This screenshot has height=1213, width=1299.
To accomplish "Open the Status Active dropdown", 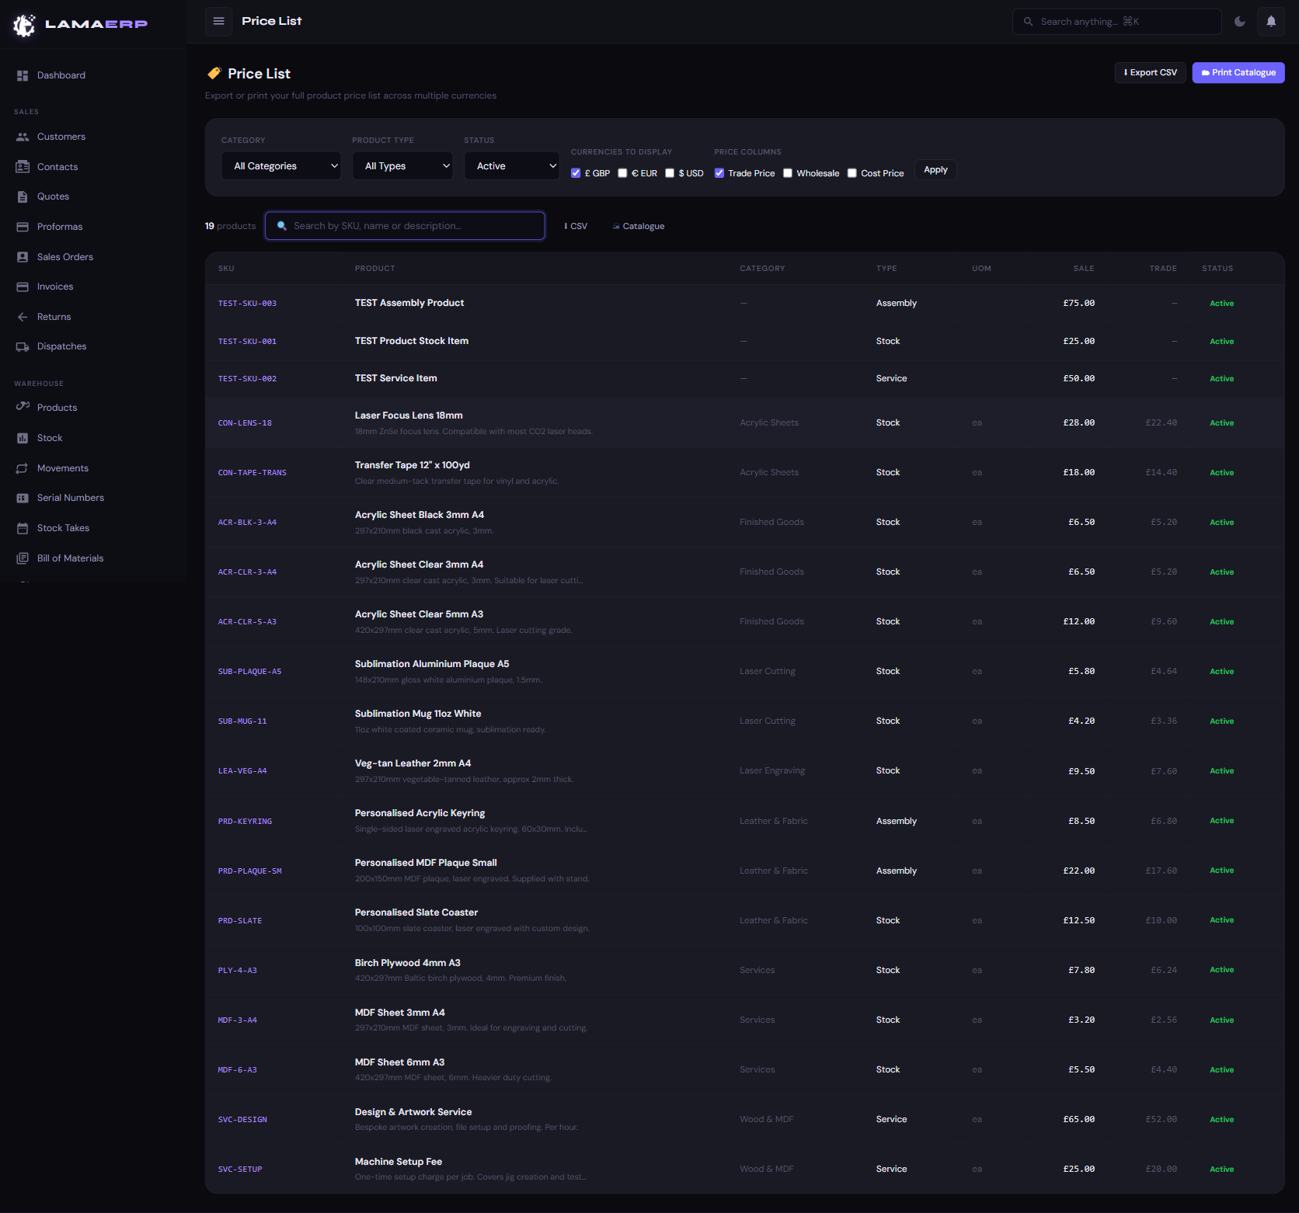I will (x=511, y=166).
